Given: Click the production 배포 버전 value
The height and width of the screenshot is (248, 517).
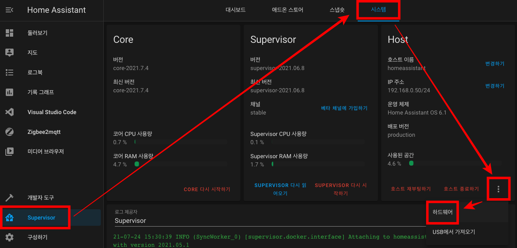Looking at the screenshot, I should tap(401, 135).
